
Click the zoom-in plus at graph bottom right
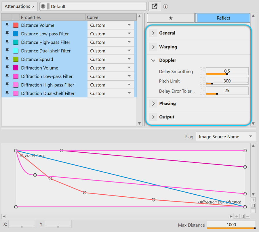point(236,216)
